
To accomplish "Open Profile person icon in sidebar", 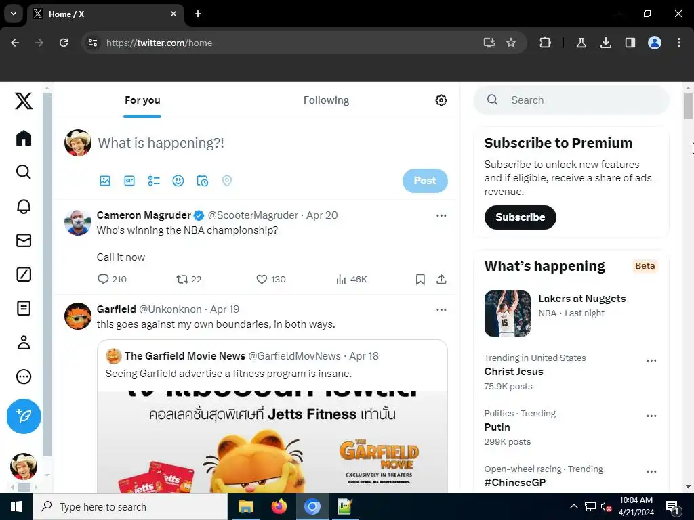I will click(x=24, y=342).
